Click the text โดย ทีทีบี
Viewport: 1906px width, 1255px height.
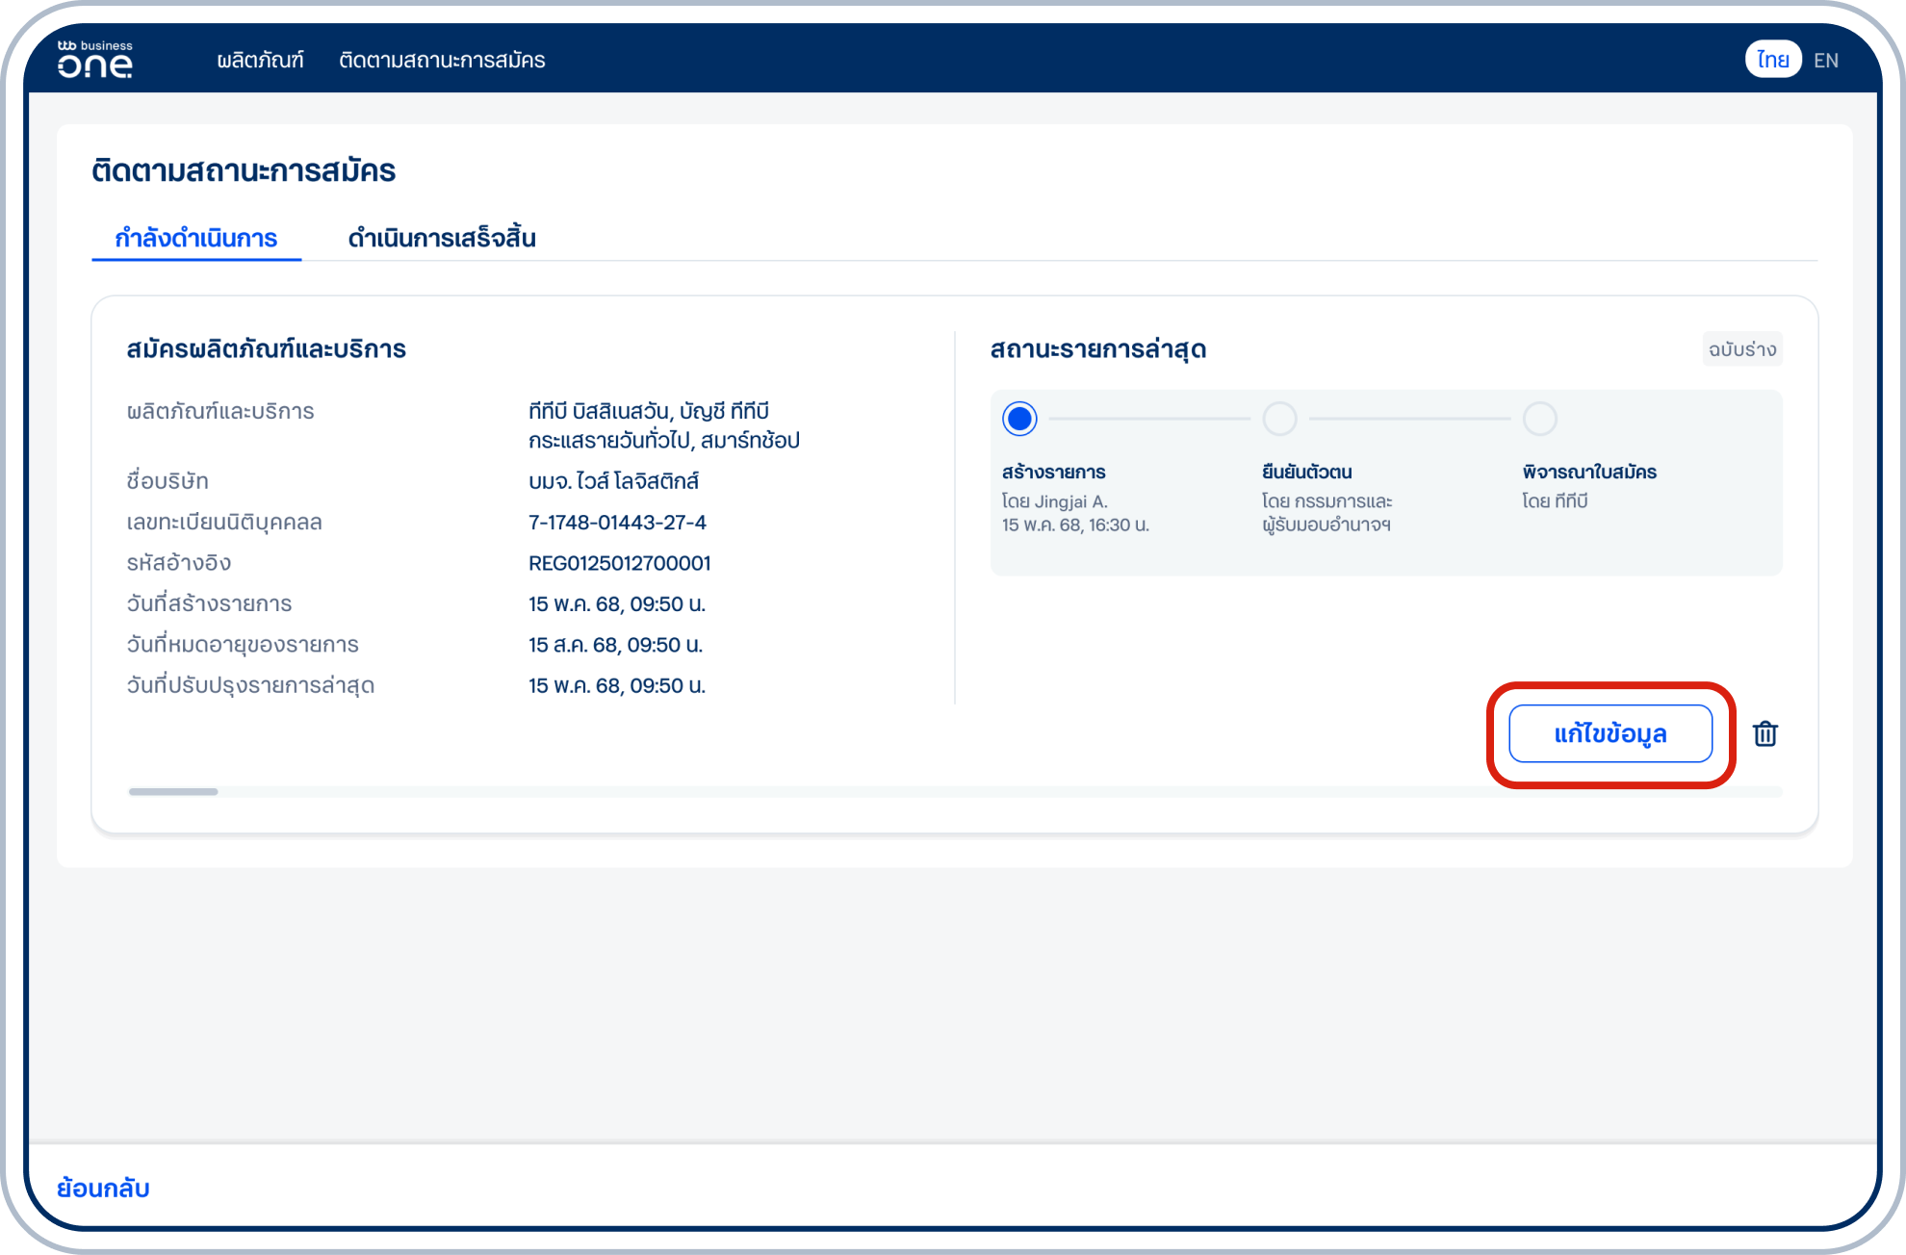click(x=1555, y=501)
